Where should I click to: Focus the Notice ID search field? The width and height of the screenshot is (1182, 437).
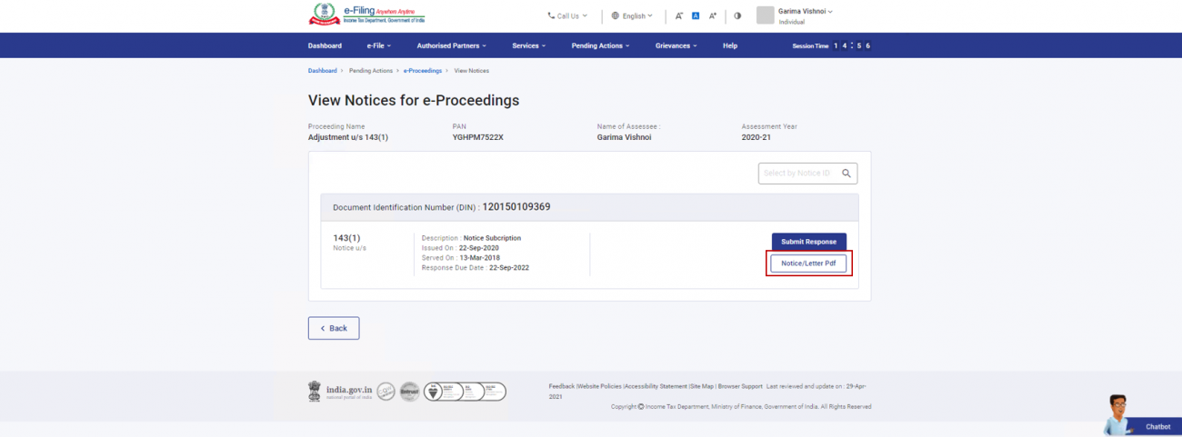[x=796, y=174]
